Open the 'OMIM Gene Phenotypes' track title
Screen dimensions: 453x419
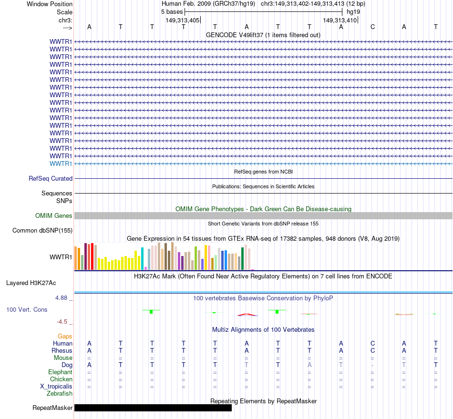[263, 209]
